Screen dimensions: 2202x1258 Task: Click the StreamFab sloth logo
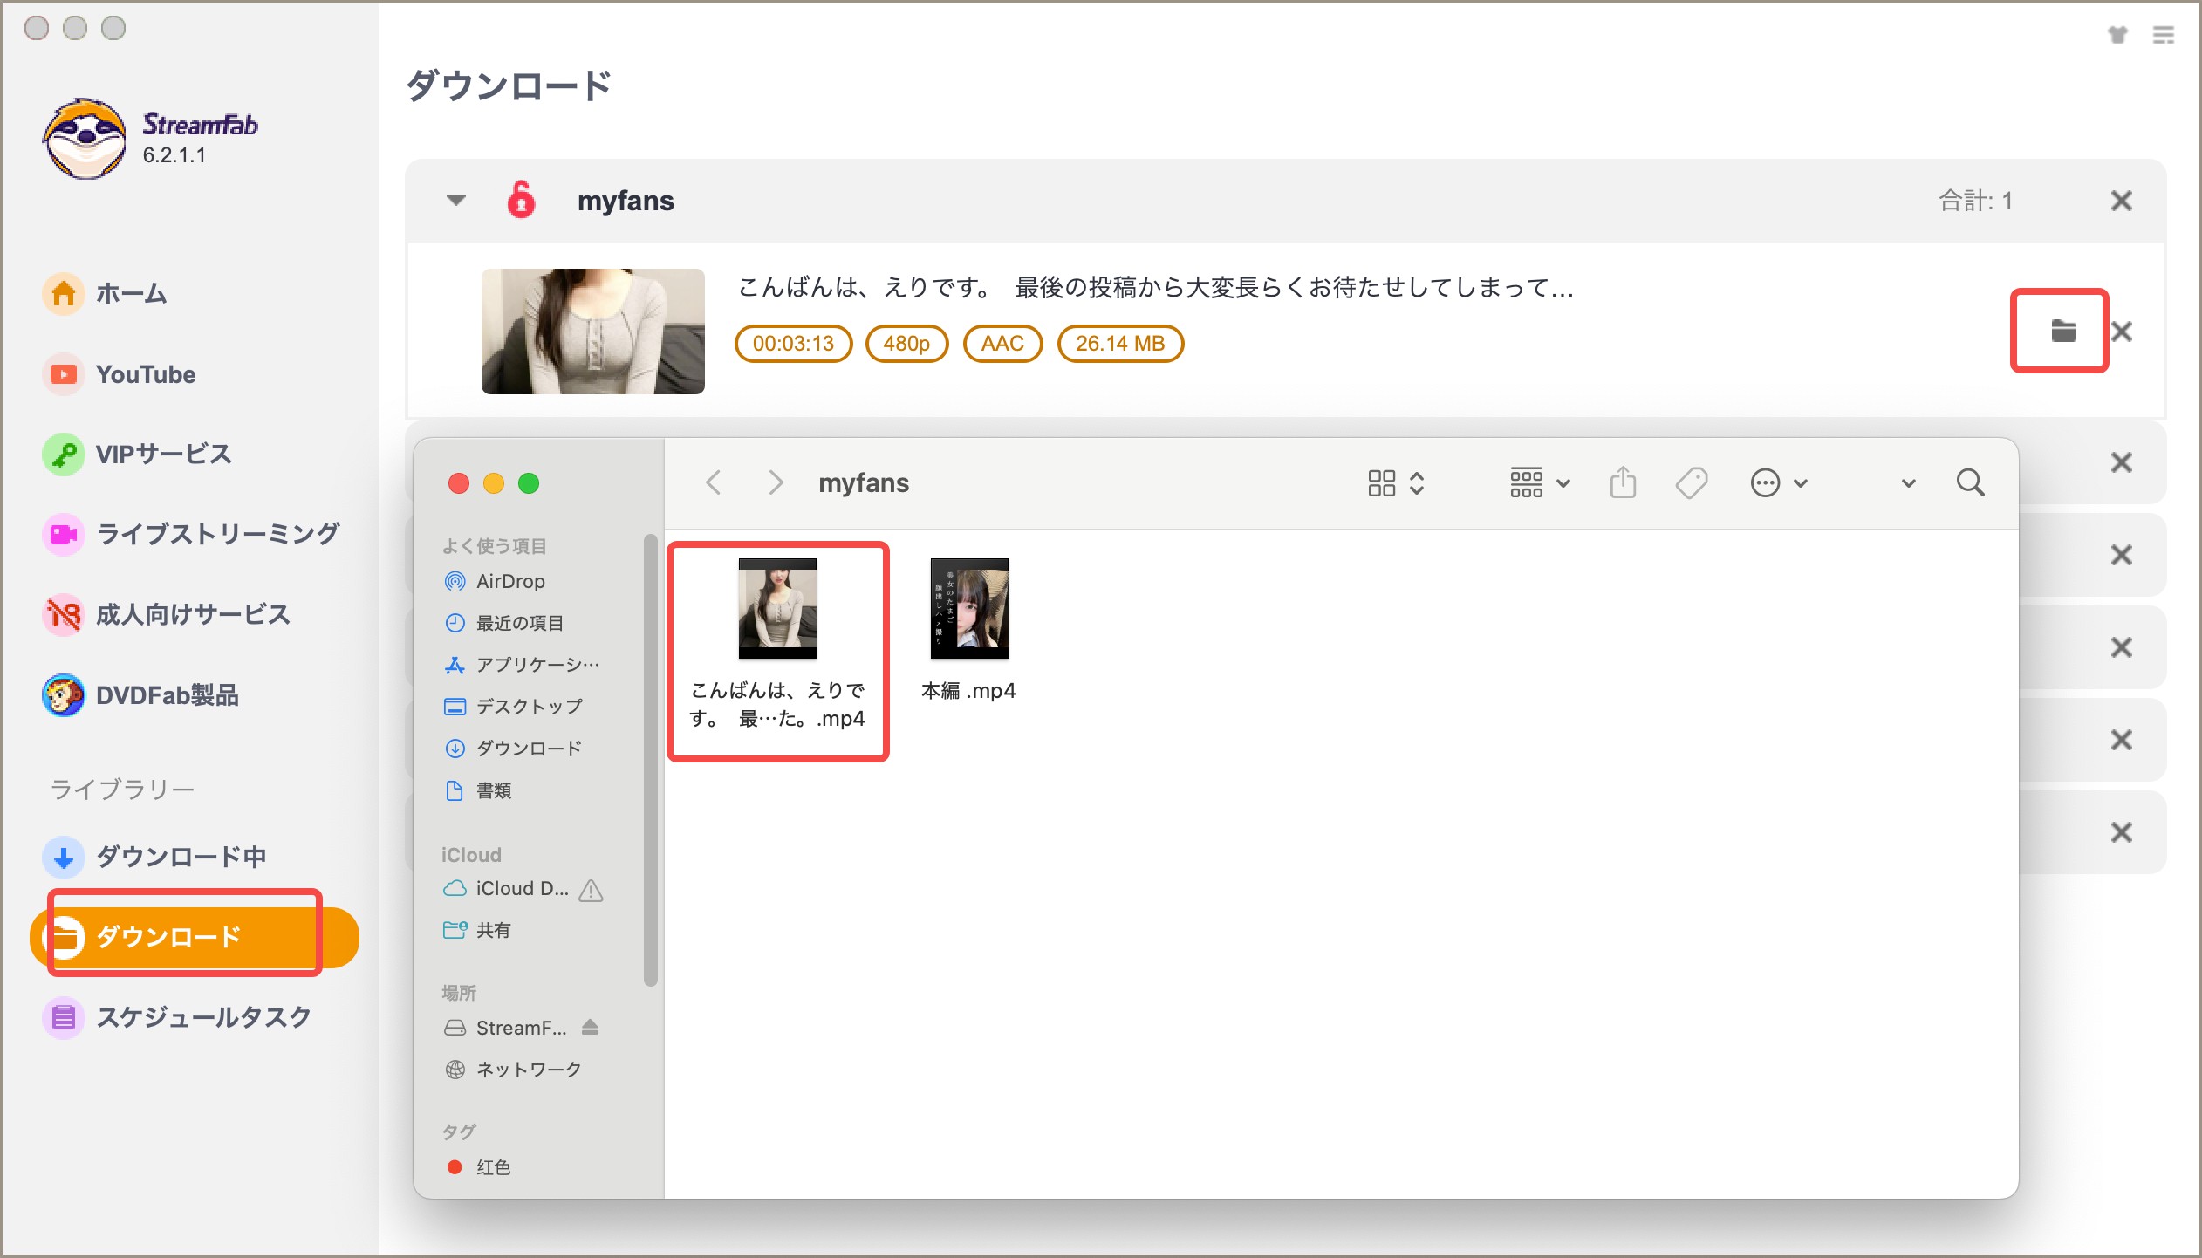pyautogui.click(x=84, y=140)
